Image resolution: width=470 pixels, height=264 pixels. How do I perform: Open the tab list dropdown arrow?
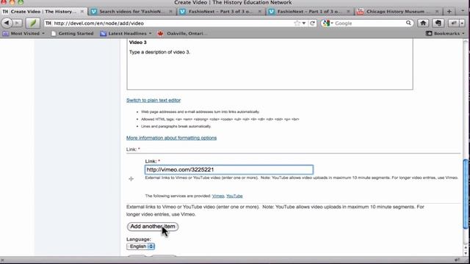coord(463,12)
